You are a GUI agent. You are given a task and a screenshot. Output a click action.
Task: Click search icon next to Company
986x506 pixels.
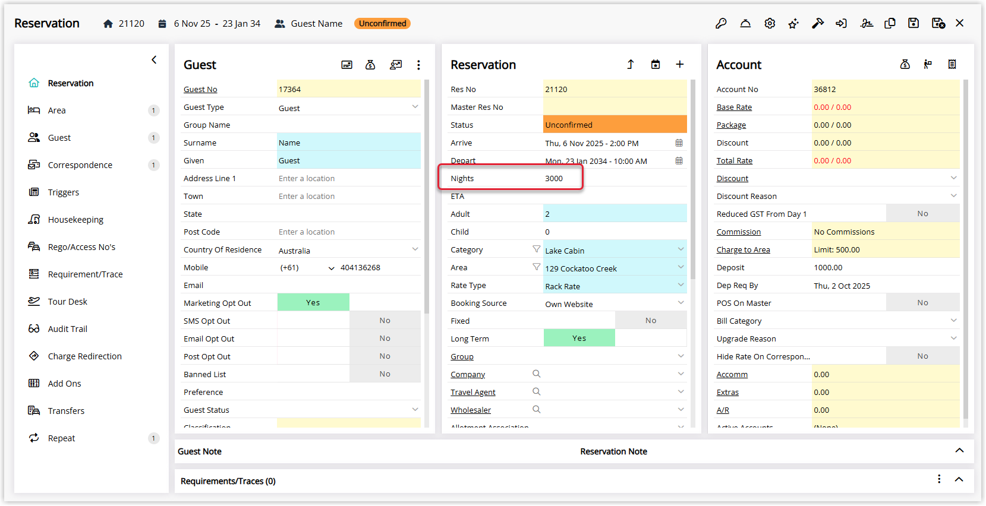tap(537, 374)
